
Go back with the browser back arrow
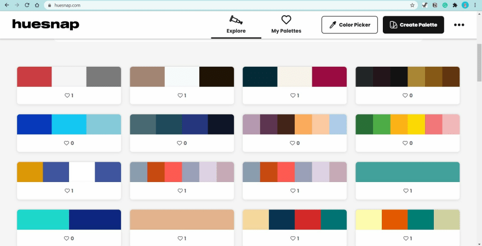(x=7, y=5)
